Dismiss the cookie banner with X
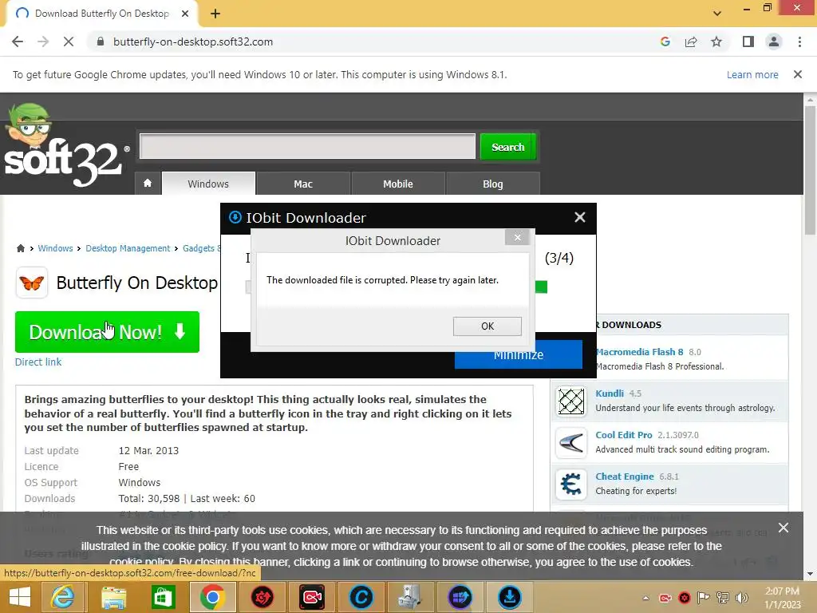Image resolution: width=817 pixels, height=613 pixels. coord(783,528)
